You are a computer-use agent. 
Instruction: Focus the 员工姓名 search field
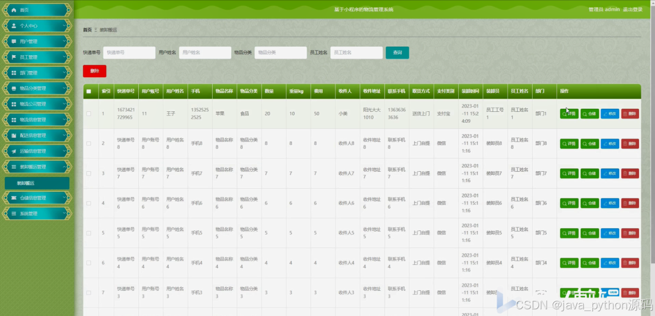coord(357,53)
